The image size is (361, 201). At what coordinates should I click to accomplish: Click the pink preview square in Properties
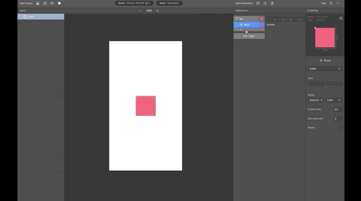coord(325,38)
